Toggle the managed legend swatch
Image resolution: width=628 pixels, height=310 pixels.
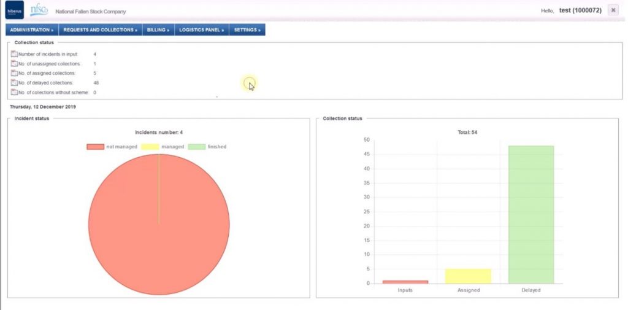pyautogui.click(x=150, y=147)
